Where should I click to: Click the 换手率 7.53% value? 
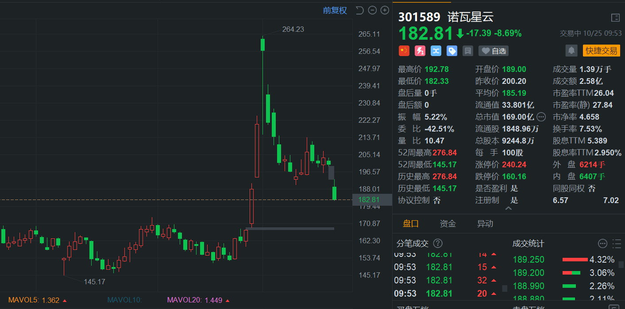(x=590, y=129)
